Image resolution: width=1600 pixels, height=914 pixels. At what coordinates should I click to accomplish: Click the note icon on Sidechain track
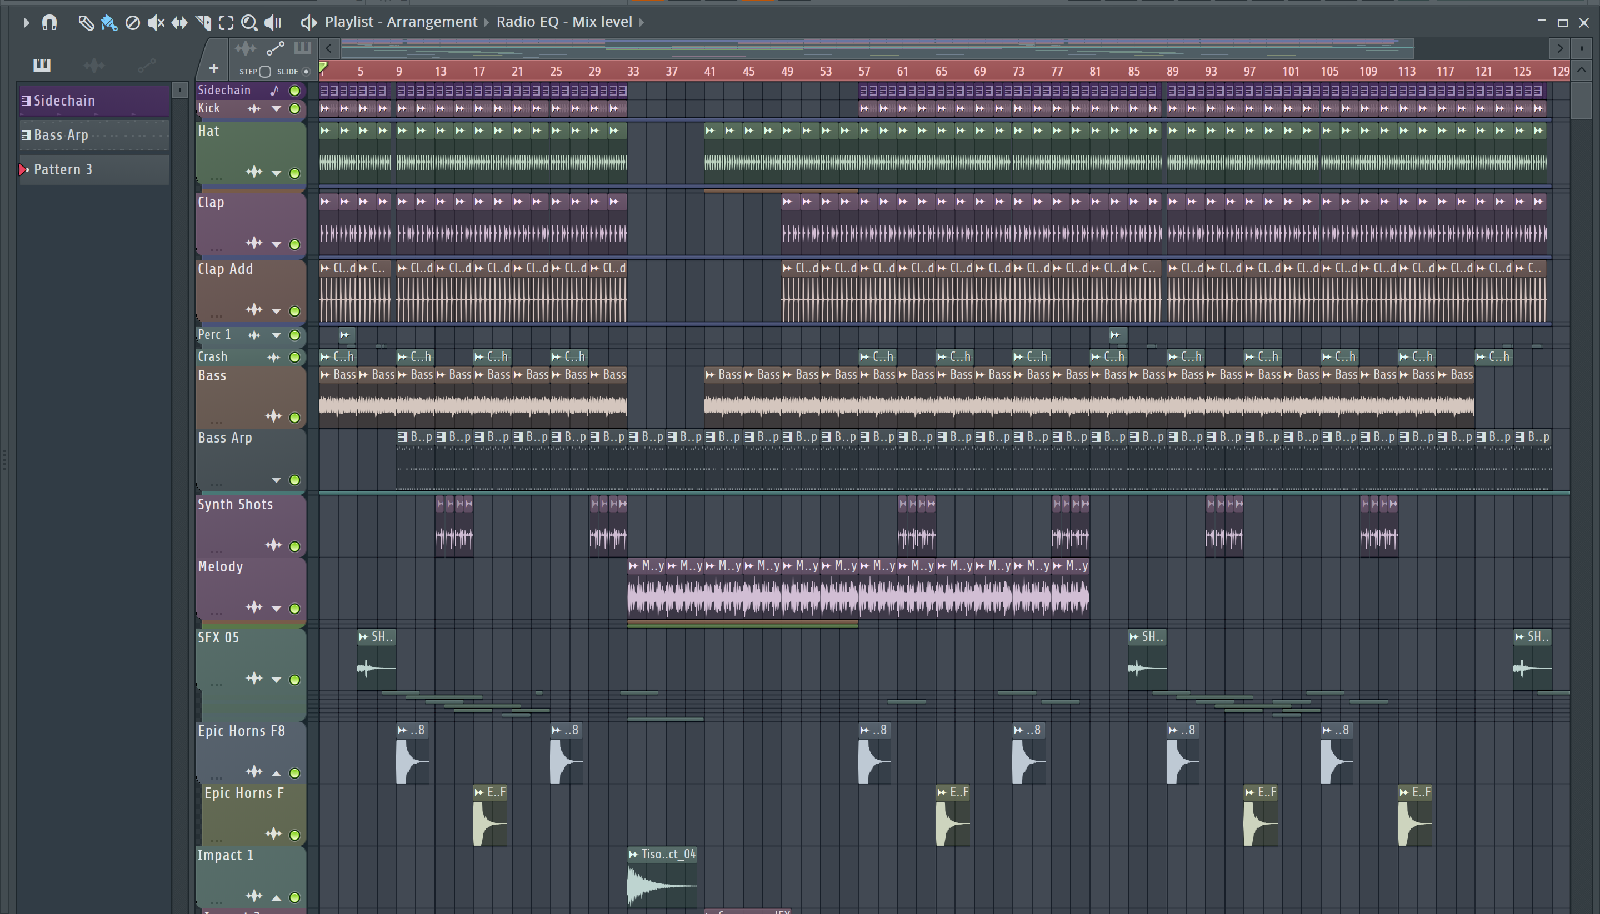274,91
